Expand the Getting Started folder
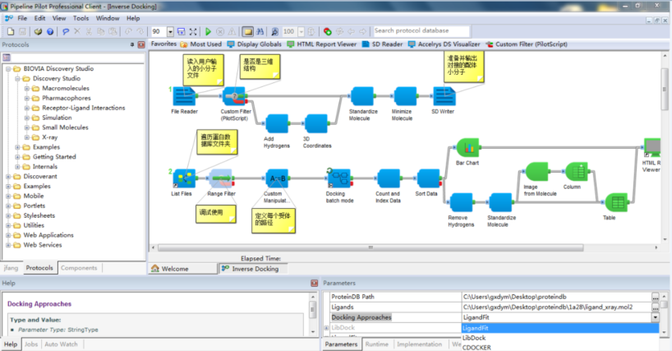 pyautogui.click(x=17, y=157)
